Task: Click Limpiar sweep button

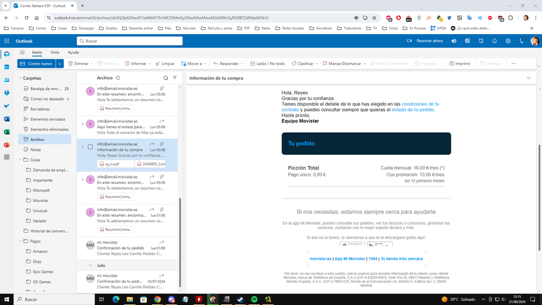Action: click(x=165, y=63)
